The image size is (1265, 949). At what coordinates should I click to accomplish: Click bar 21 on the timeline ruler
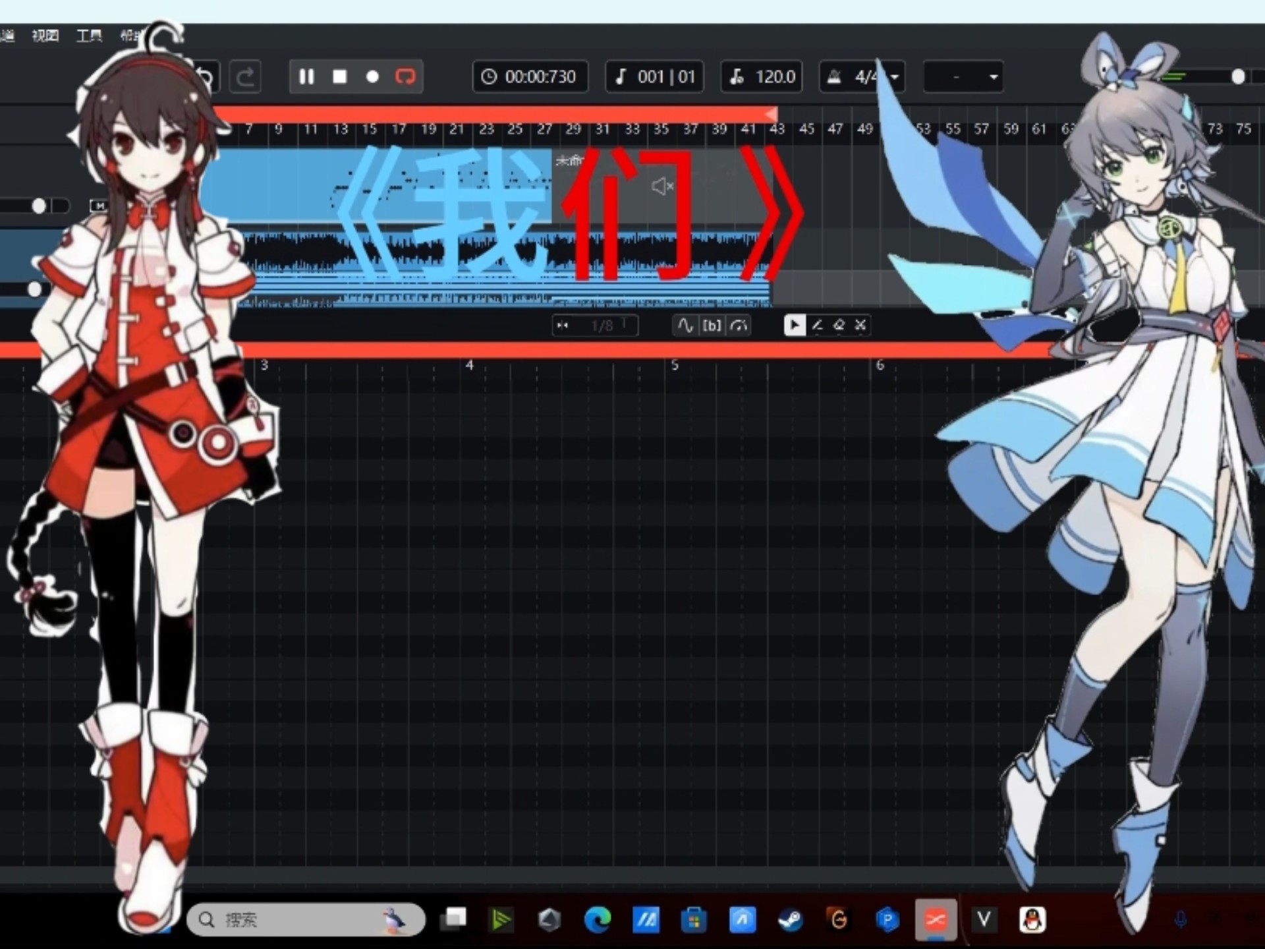[457, 129]
